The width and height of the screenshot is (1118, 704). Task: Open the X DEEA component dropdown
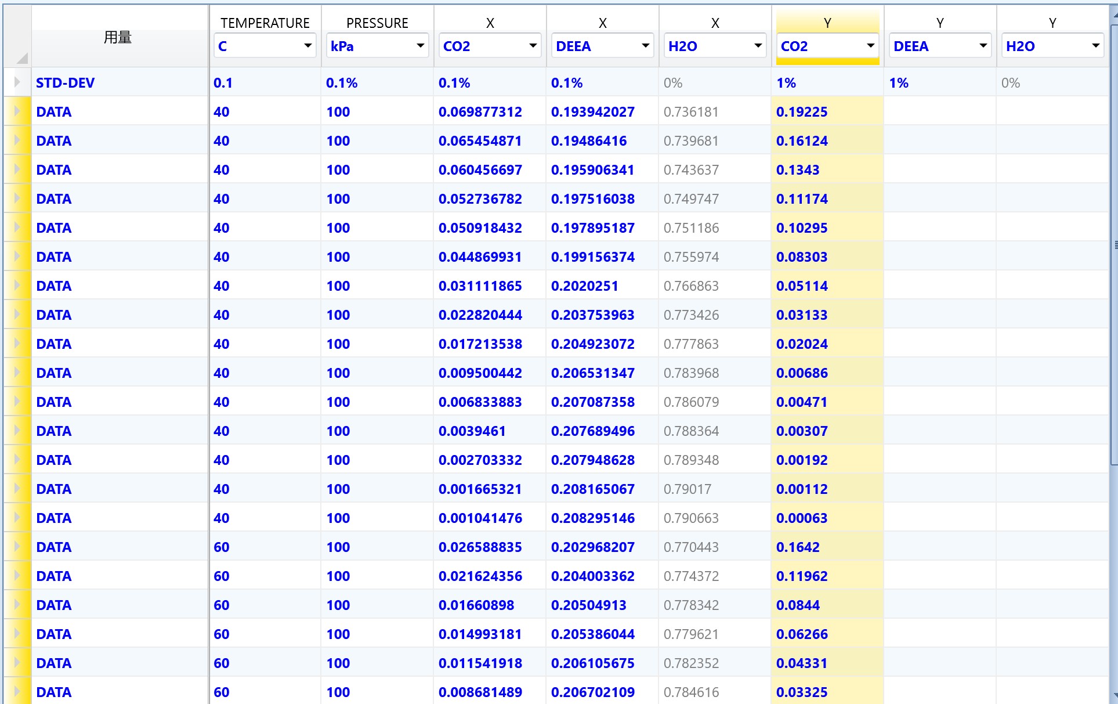[645, 46]
